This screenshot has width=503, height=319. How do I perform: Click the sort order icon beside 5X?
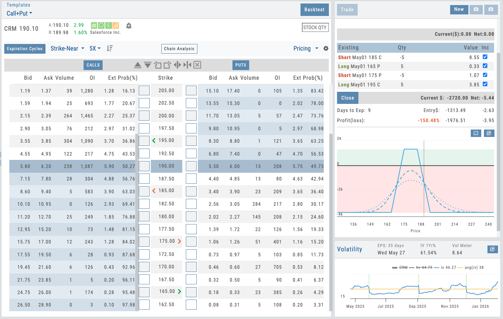pyautogui.click(x=110, y=49)
